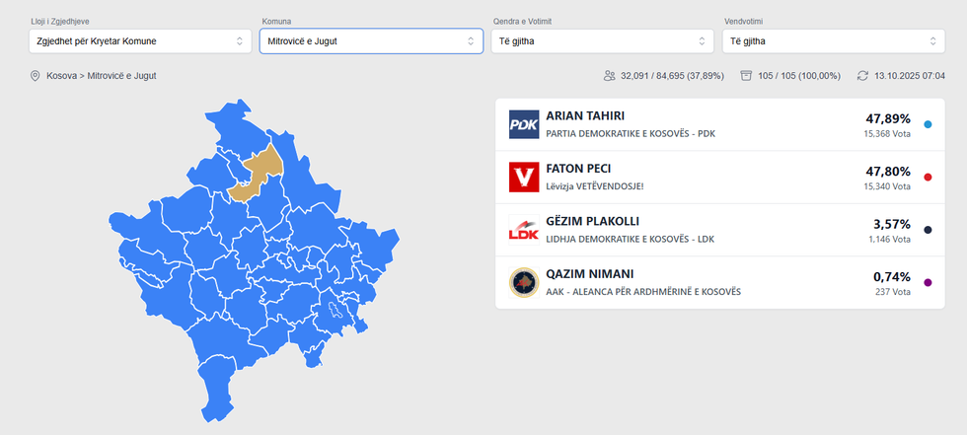Screen dimensions: 967x435
Task: Expand the Komuna dropdown
Action: pos(371,41)
